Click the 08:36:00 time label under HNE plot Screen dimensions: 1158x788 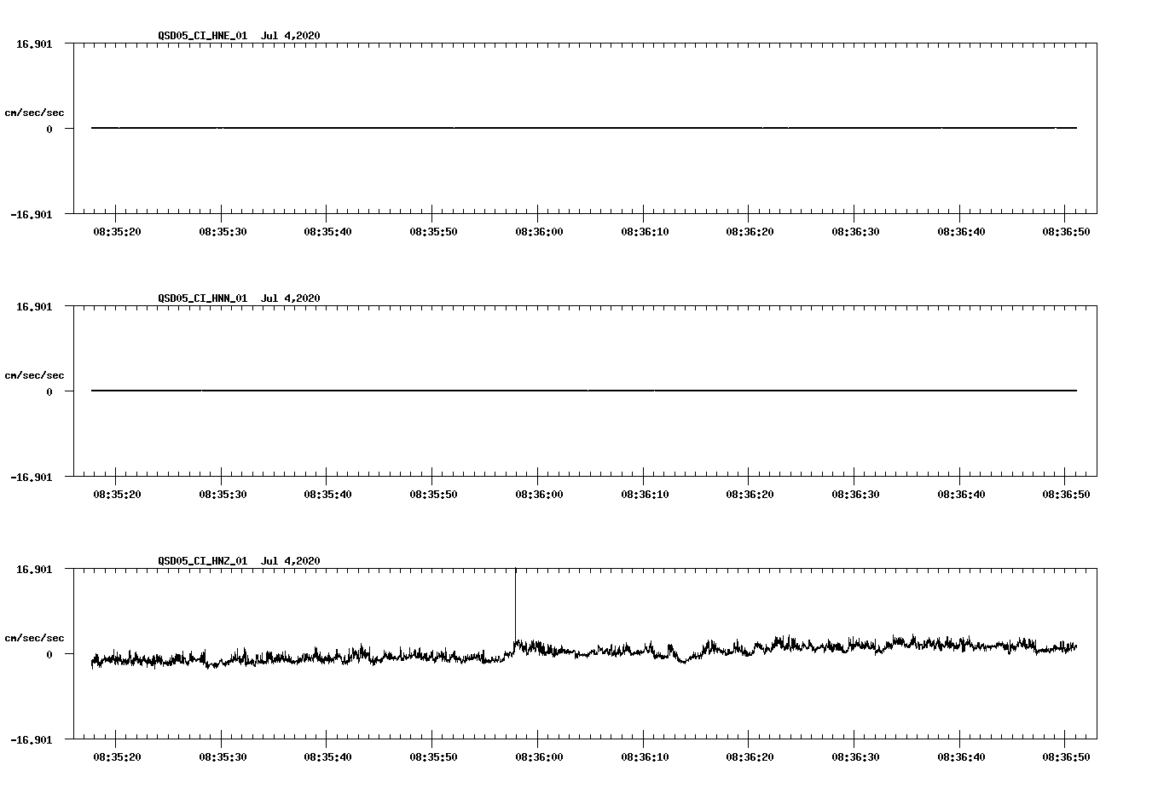click(539, 232)
